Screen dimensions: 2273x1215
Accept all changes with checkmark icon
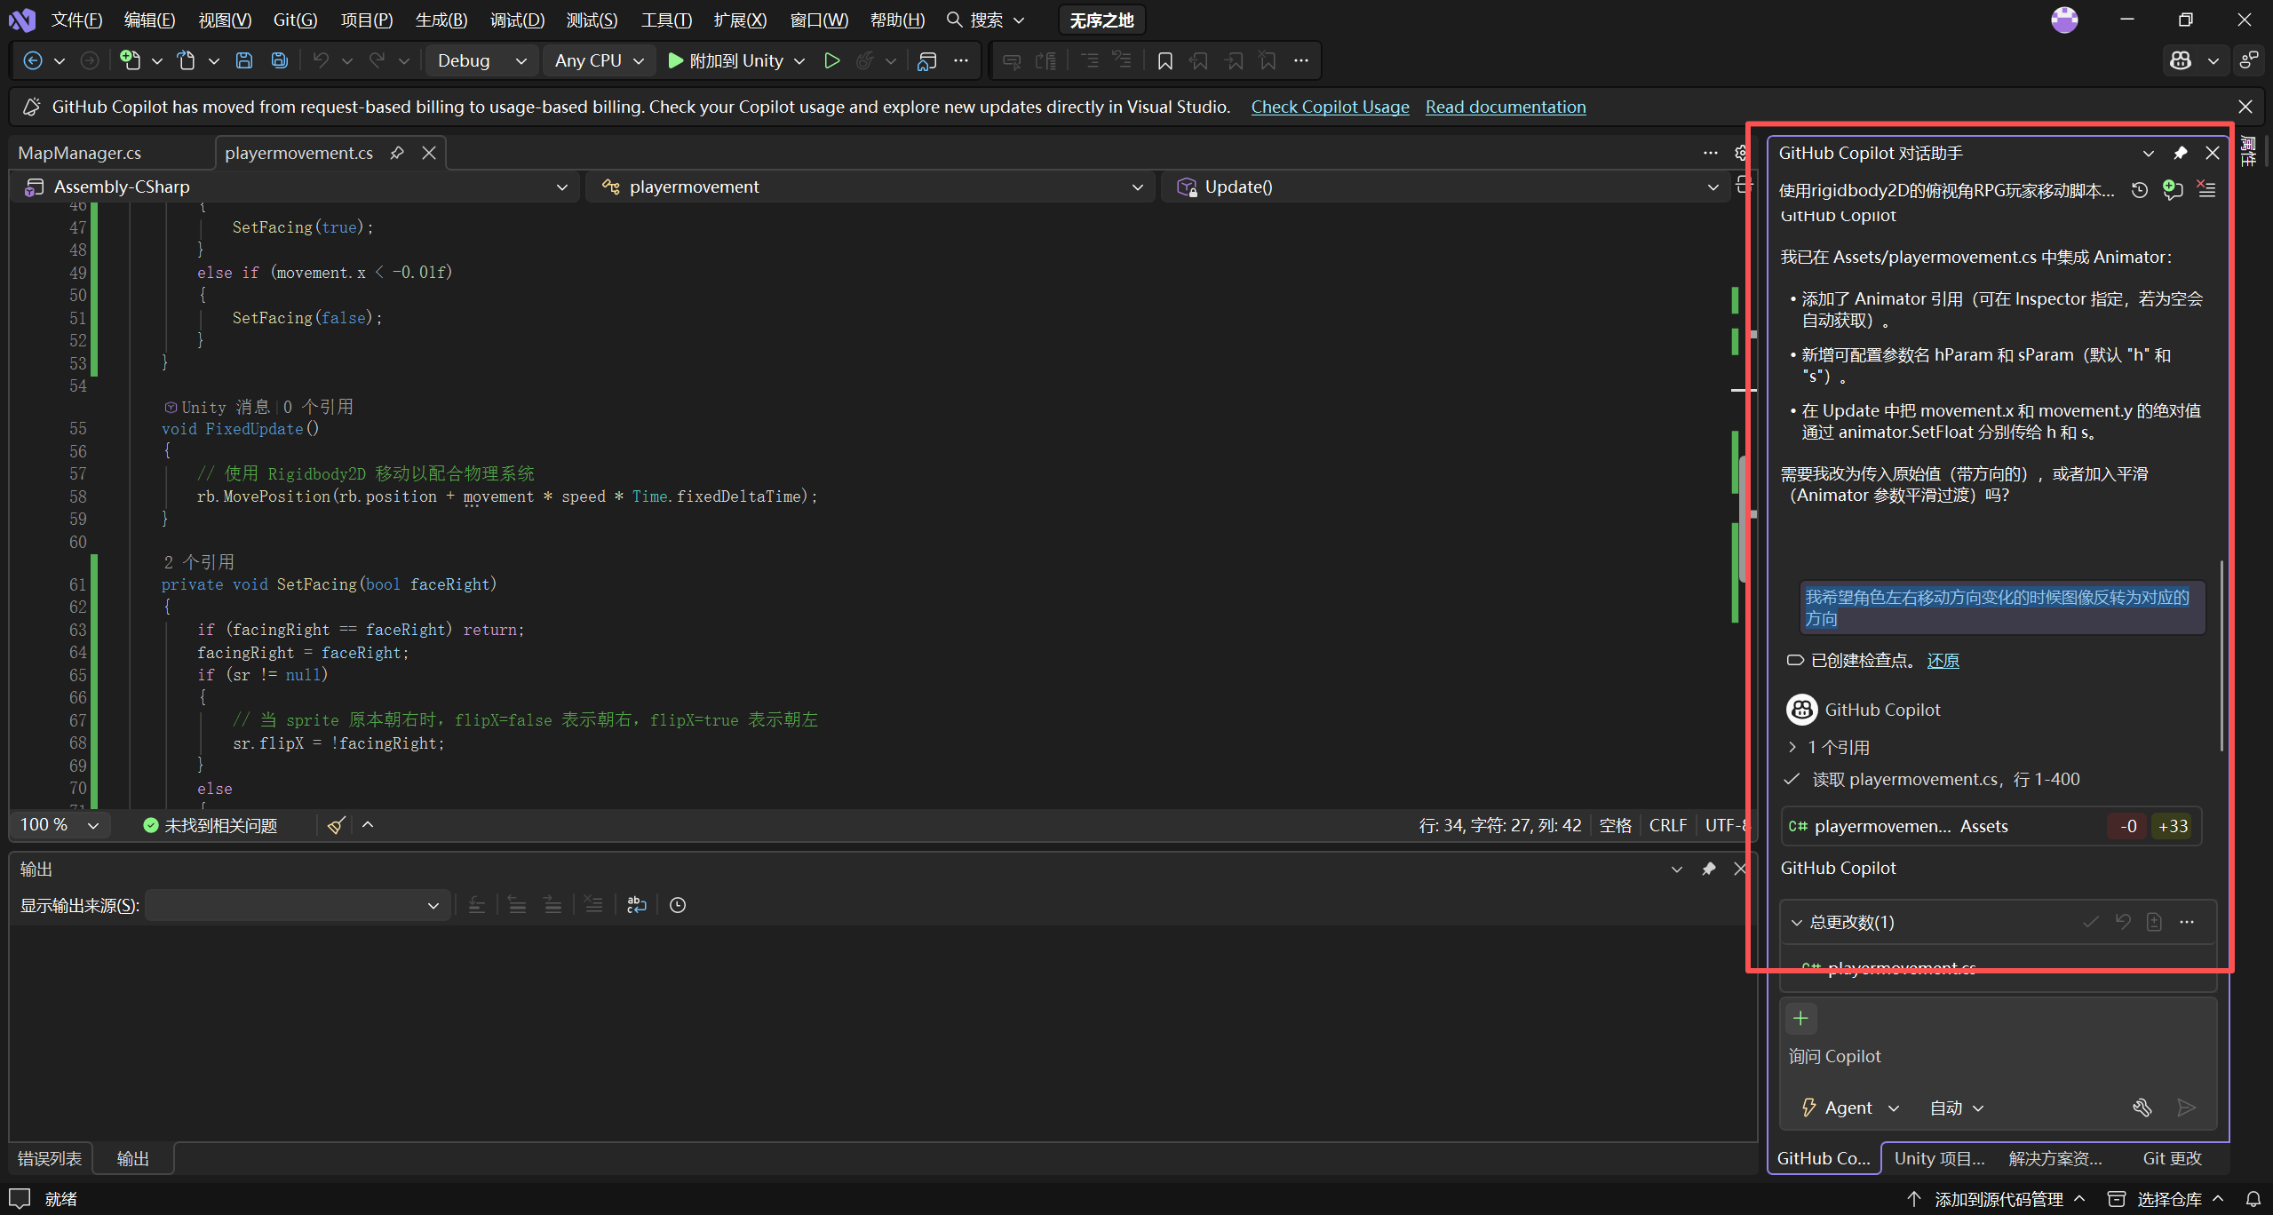(x=2091, y=922)
